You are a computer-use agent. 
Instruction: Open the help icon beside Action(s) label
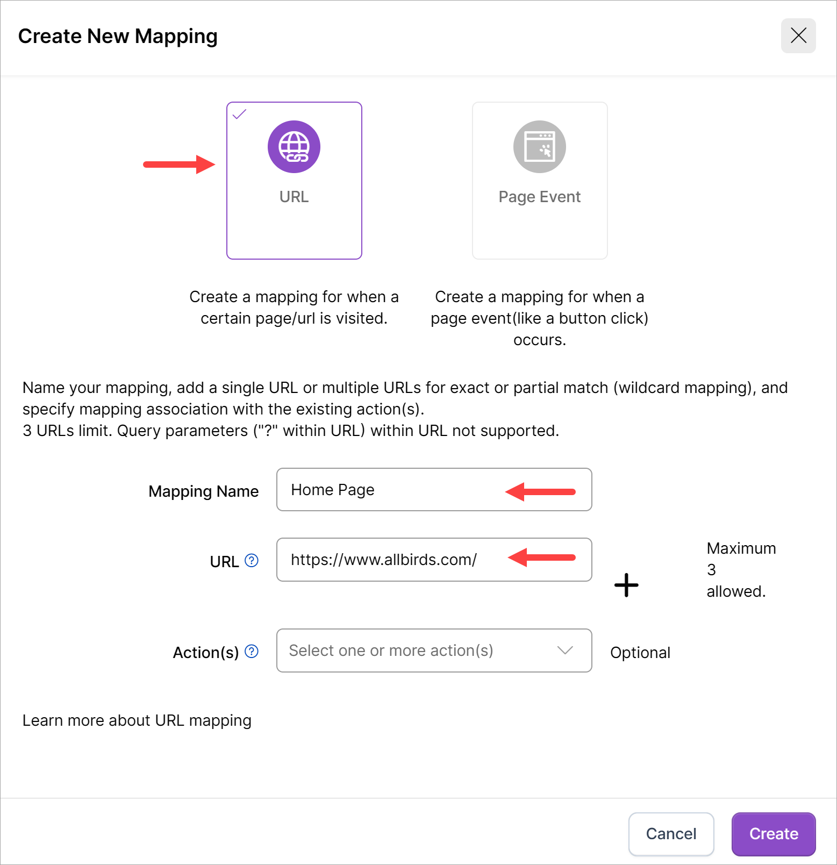(x=252, y=652)
